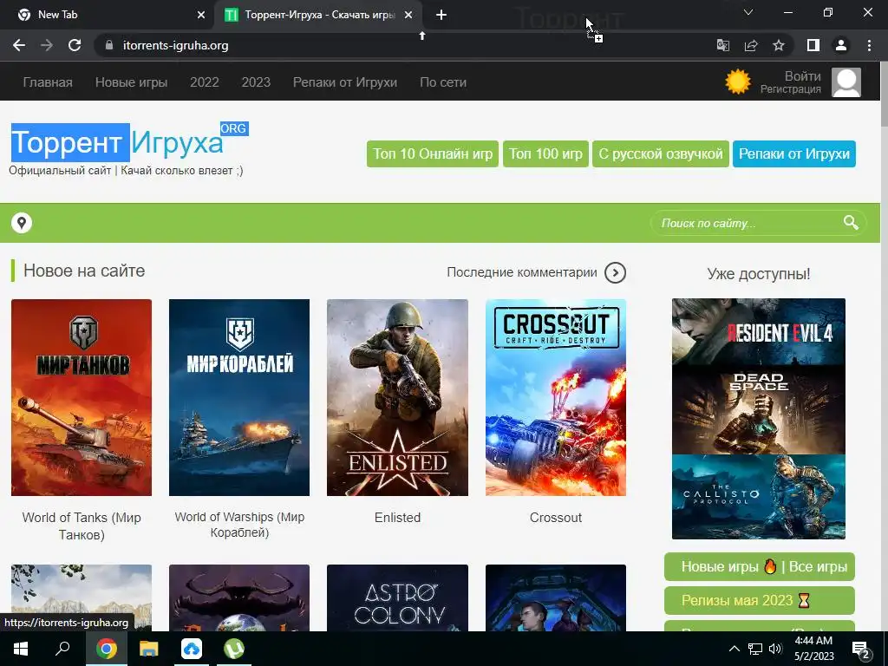Click the volume speaker tray icon
Viewport: 888px width, 666px height.
(x=775, y=649)
